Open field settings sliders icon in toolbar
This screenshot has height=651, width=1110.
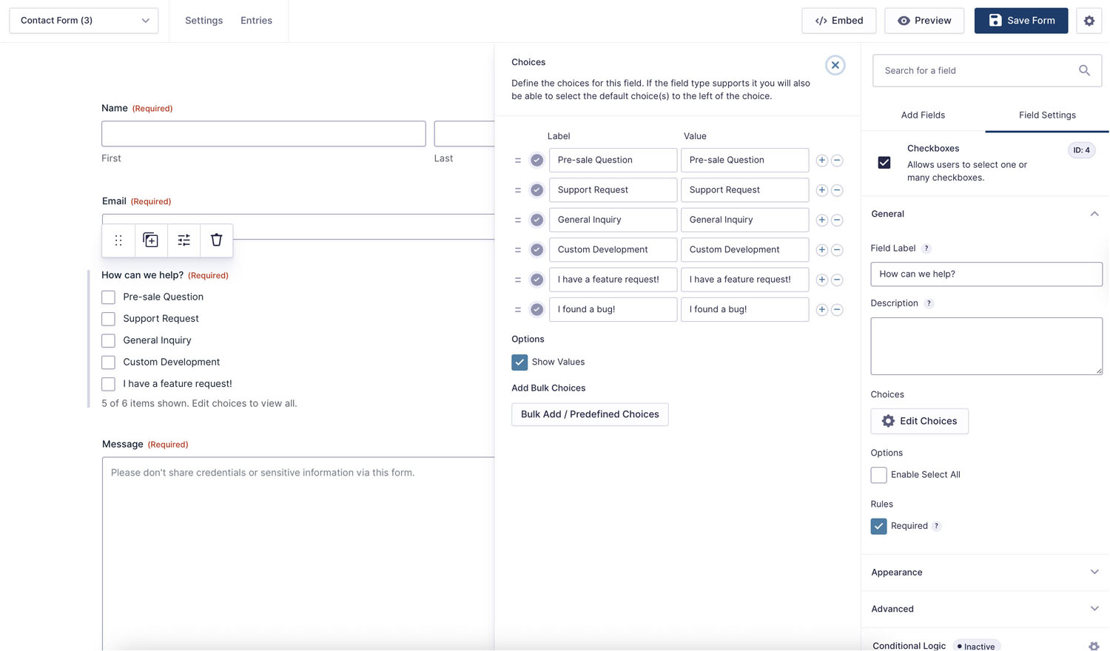pyautogui.click(x=184, y=240)
